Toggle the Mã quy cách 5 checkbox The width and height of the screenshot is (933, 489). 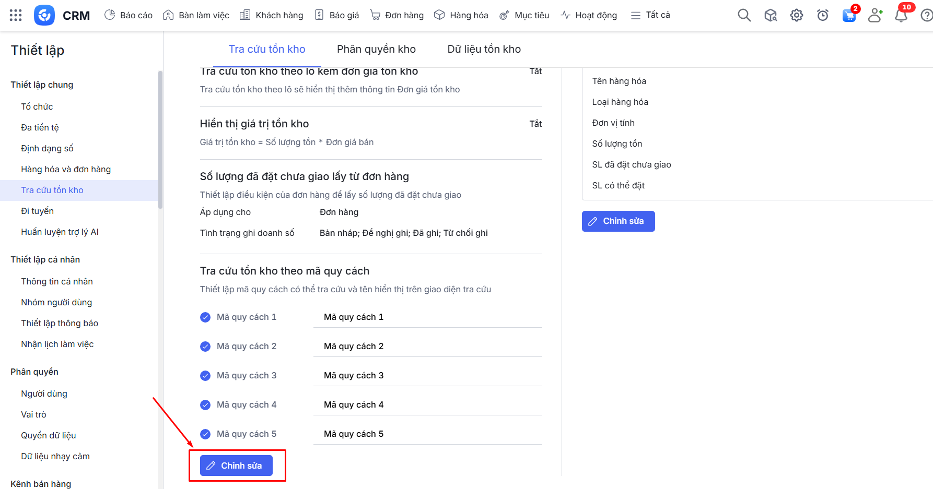[x=205, y=434]
